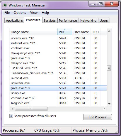Click the End Process button
This screenshot has height=136, width=121.
pyautogui.click(x=98, y=117)
